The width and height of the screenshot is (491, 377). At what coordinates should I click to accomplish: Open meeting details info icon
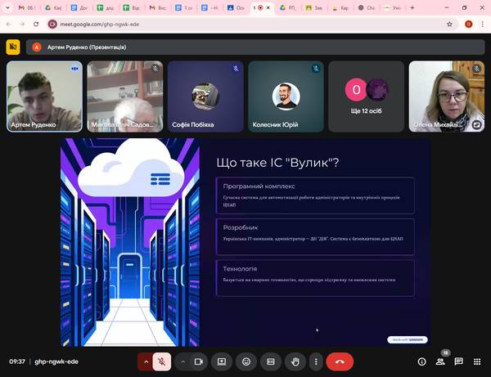pos(421,361)
